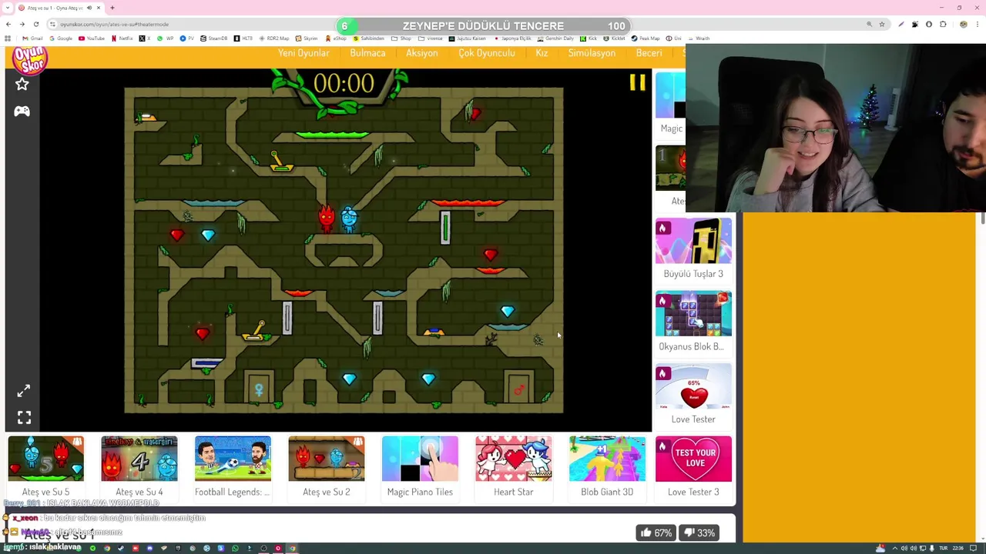Pause the game with the pause icon
Viewport: 986px width, 554px height.
(637, 82)
